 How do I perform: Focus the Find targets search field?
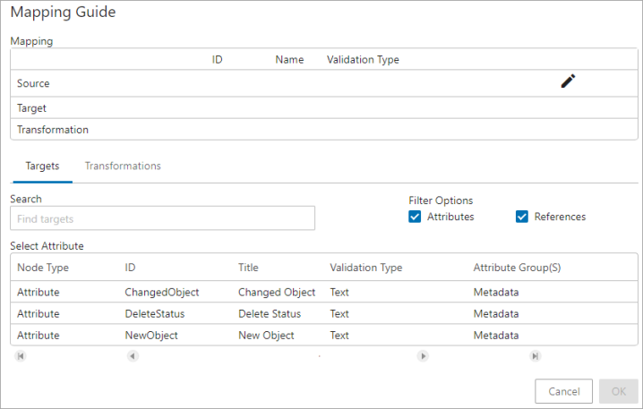coord(162,218)
